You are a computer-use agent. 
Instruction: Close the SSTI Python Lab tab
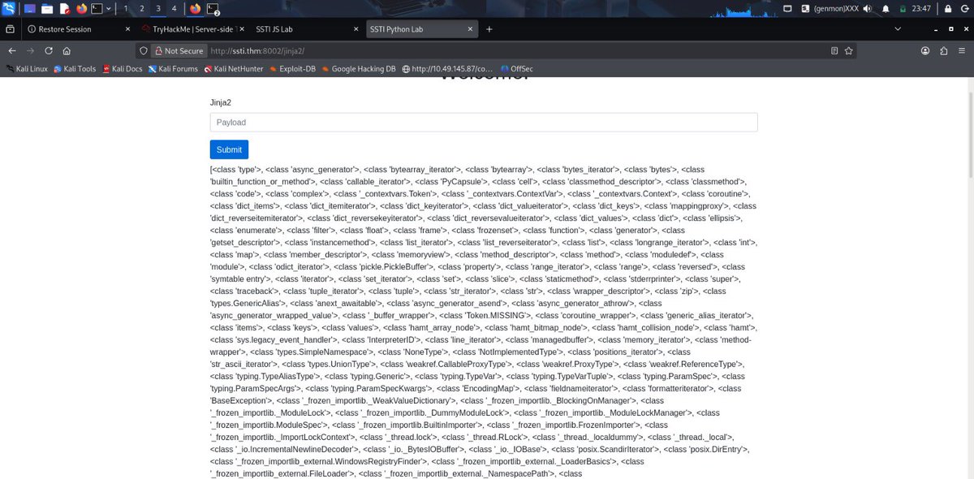pos(472,28)
